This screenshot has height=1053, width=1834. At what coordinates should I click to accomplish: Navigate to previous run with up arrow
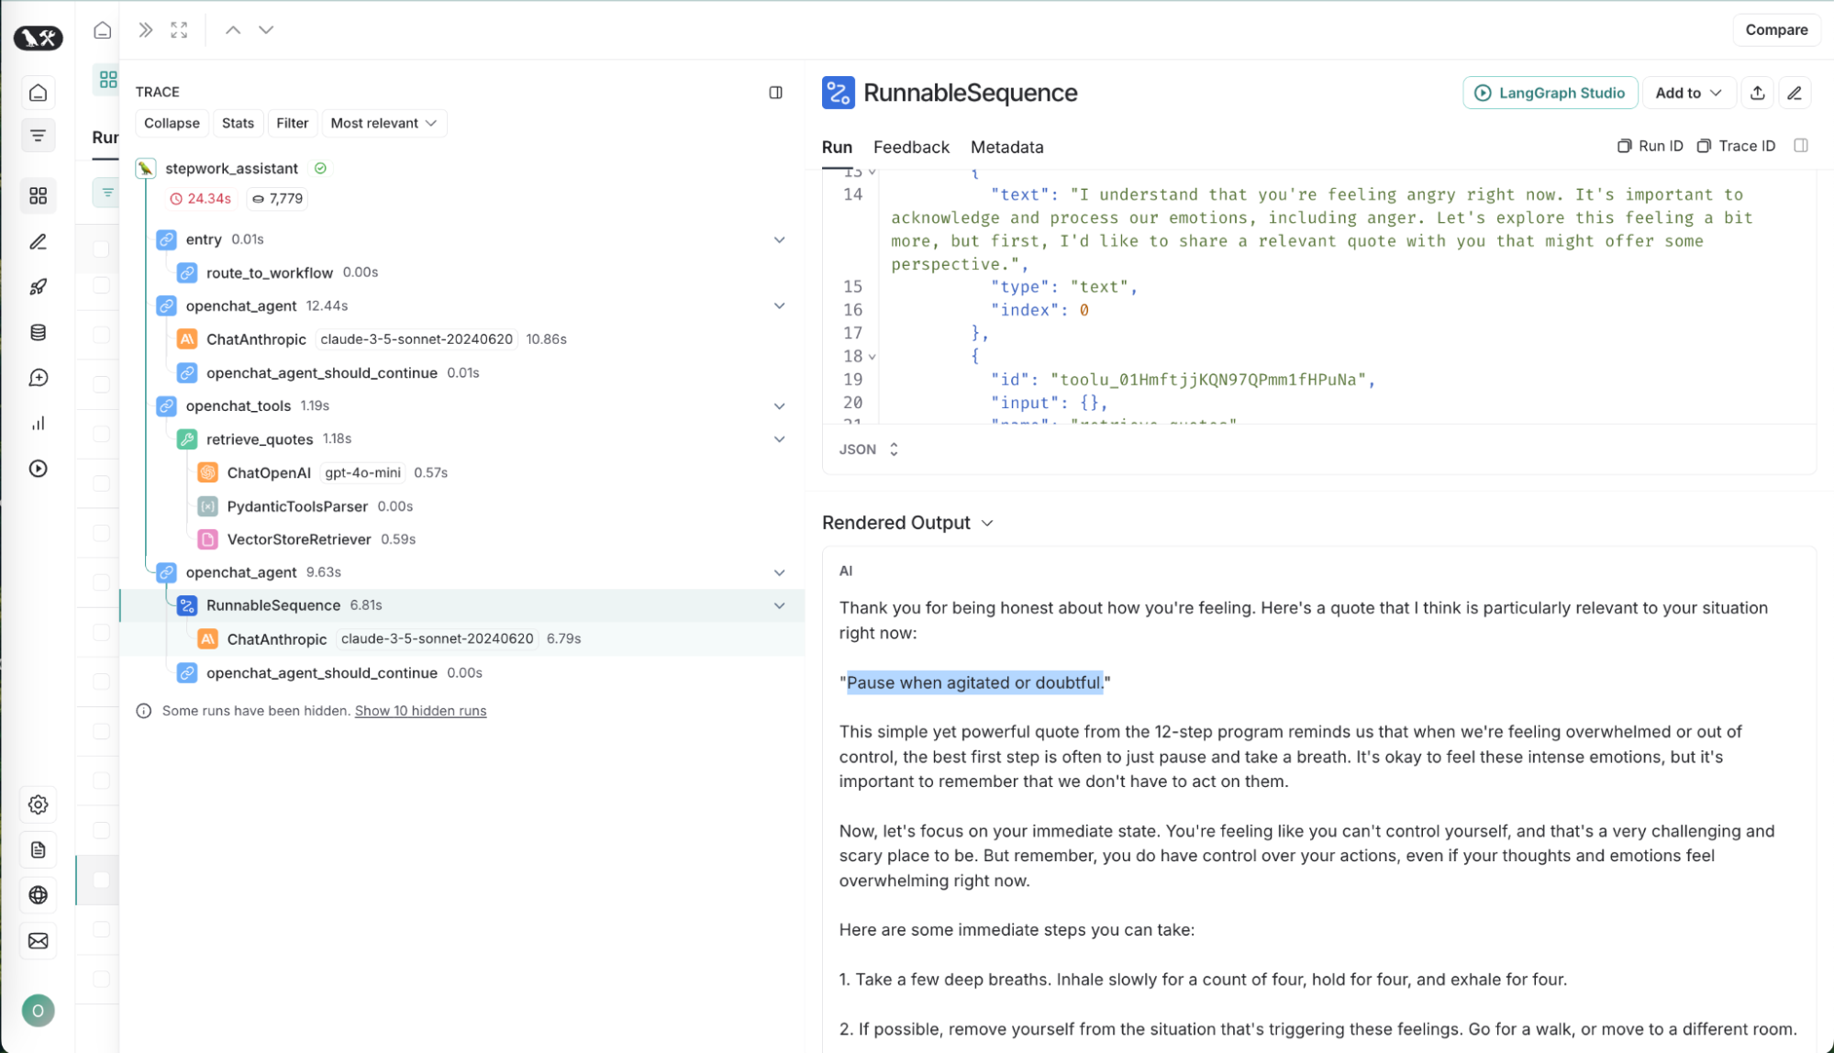(x=233, y=30)
